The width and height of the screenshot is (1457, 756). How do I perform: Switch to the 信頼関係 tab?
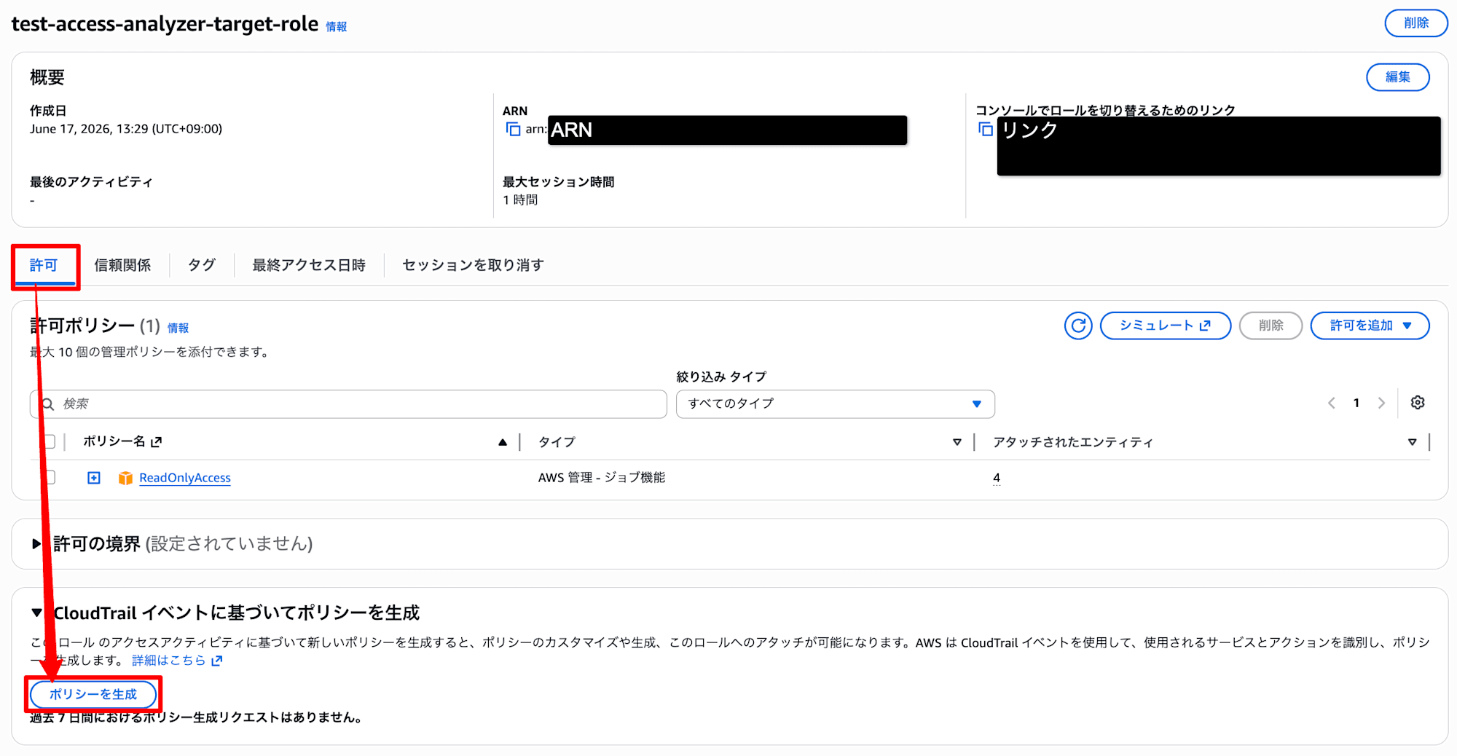[122, 265]
